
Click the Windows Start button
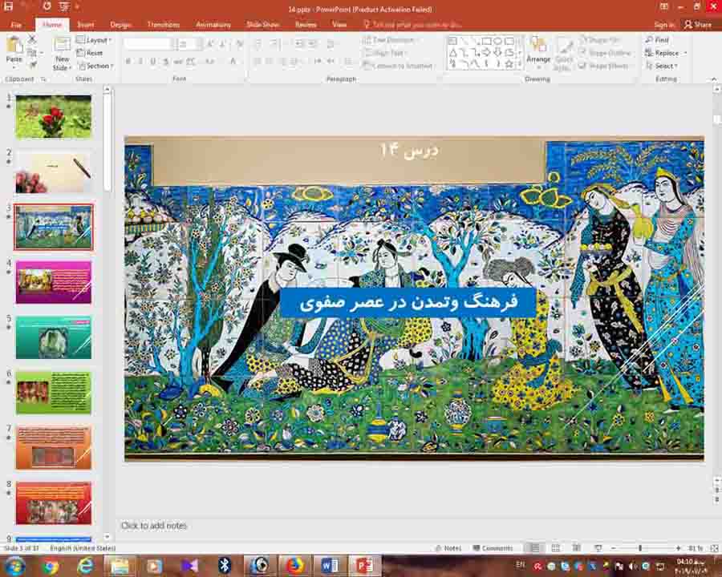[14, 566]
